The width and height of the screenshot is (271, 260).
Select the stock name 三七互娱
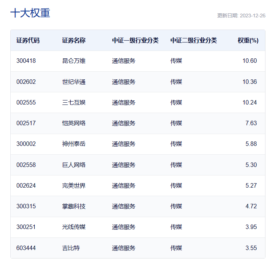[x=74, y=103]
